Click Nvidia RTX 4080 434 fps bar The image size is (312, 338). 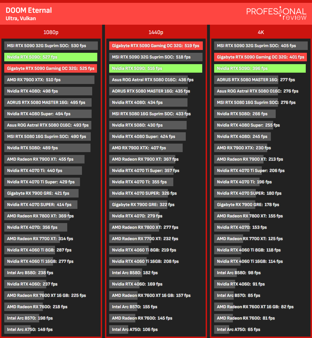pyautogui.click(x=148, y=103)
